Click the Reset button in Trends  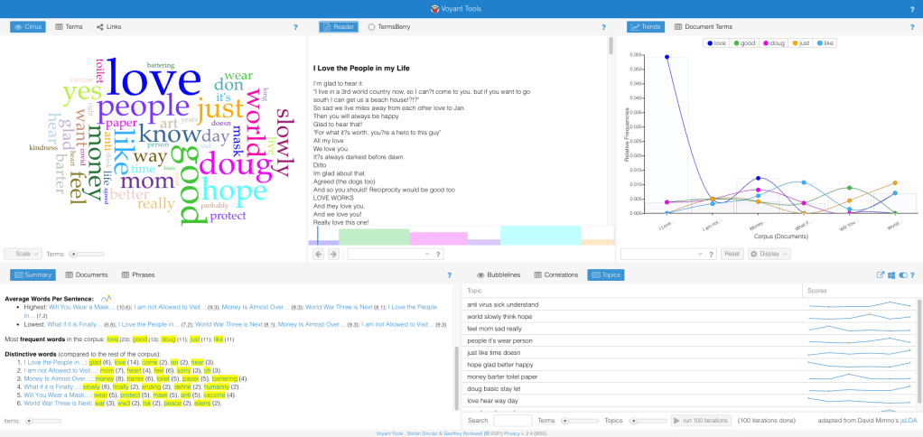click(x=732, y=255)
